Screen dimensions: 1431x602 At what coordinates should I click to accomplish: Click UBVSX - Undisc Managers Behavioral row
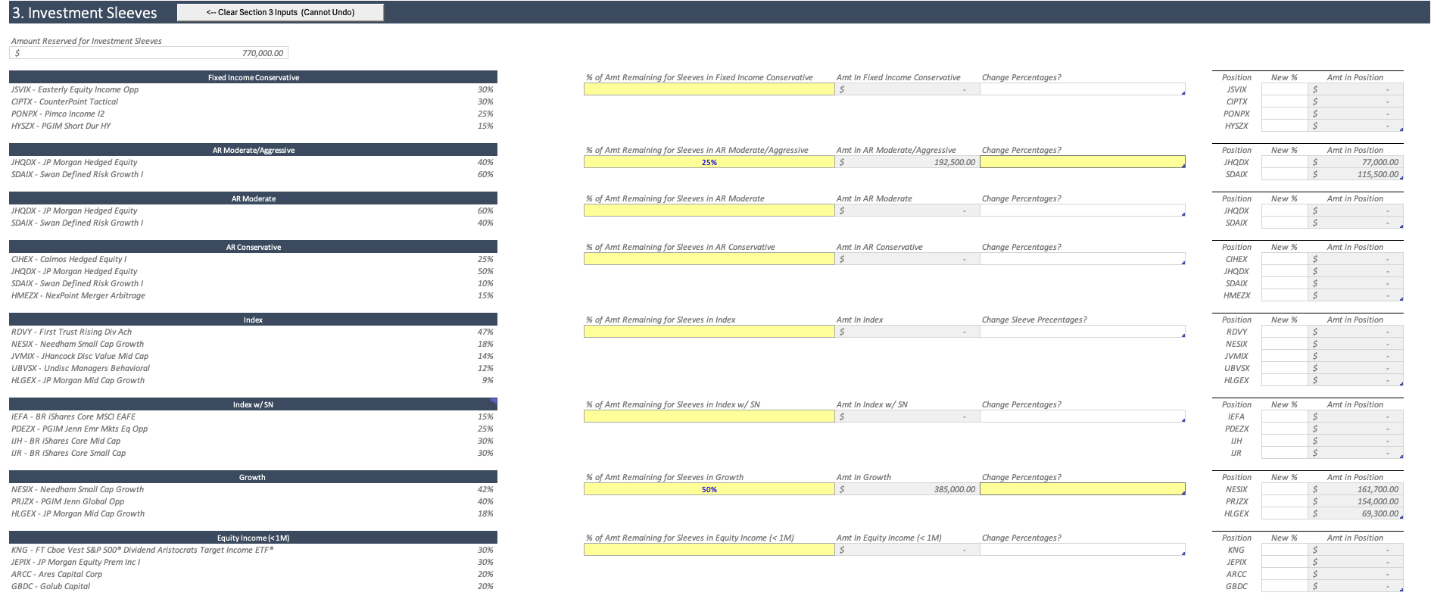pos(253,368)
